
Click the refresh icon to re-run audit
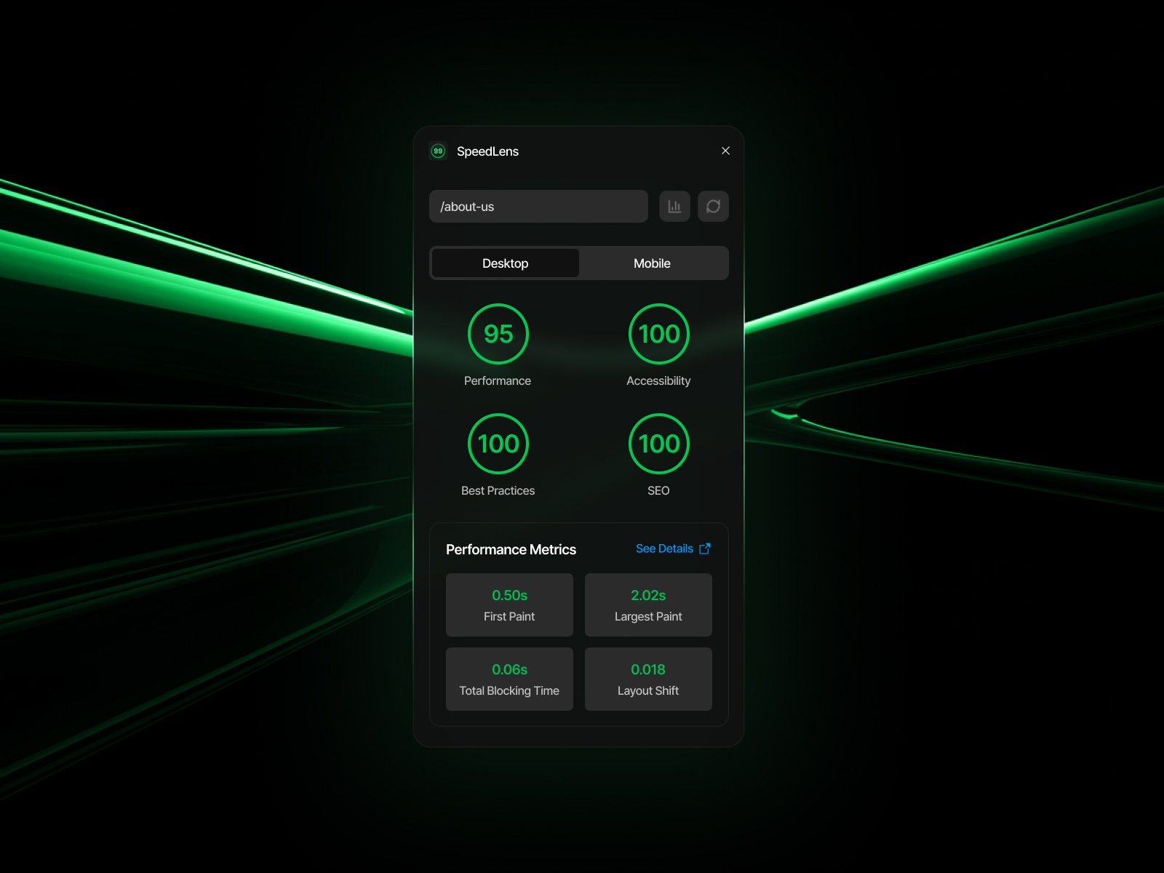[713, 206]
